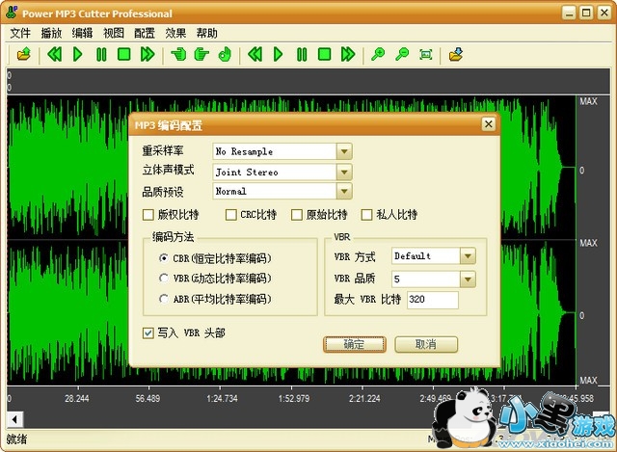The height and width of the screenshot is (452, 617).
Task: Enable the 版权比特 checkbox
Action: 148,215
